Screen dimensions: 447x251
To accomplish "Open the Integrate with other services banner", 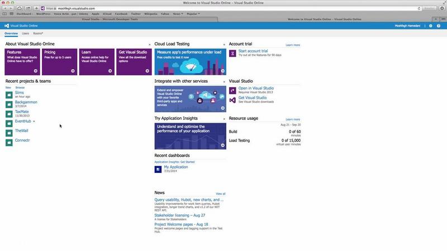I will click(191, 99).
